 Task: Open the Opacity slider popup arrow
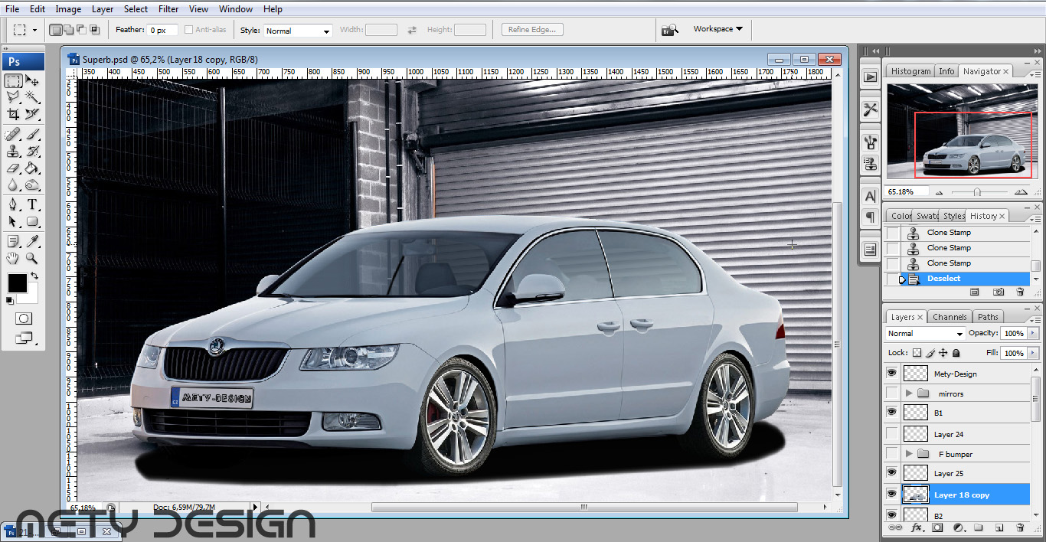[1033, 334]
